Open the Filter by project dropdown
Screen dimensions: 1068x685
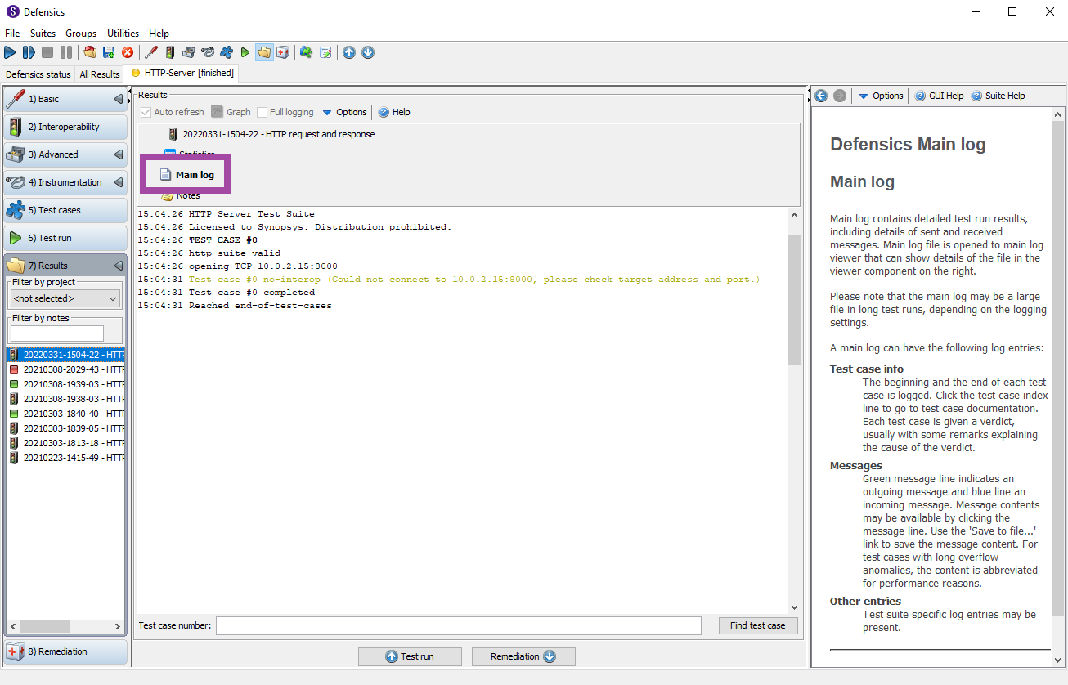65,298
